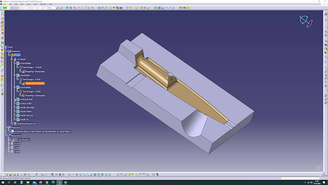Open the Window menu

point(43,4)
